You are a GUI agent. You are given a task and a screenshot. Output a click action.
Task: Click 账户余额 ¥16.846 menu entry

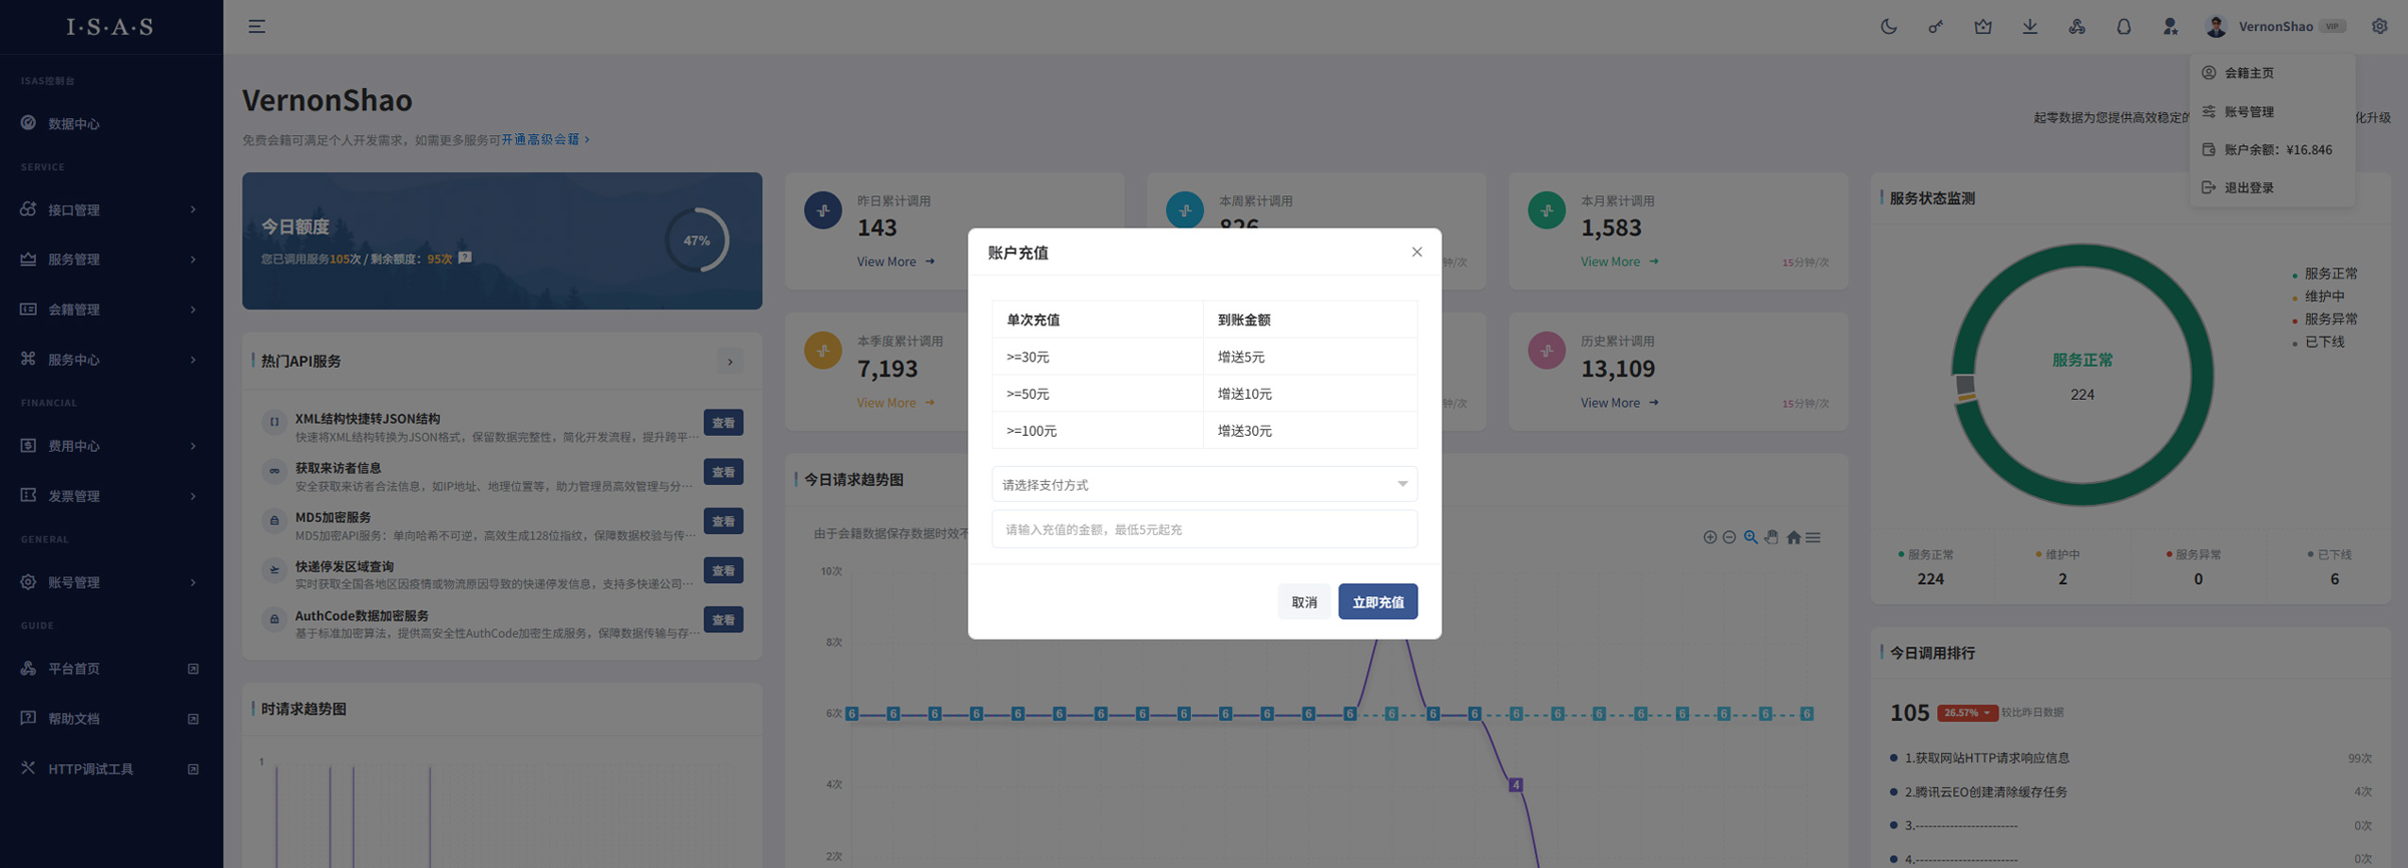2272,149
